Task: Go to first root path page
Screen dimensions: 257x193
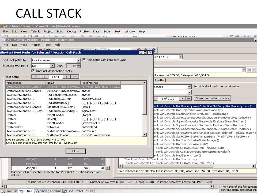Action: click(36, 77)
